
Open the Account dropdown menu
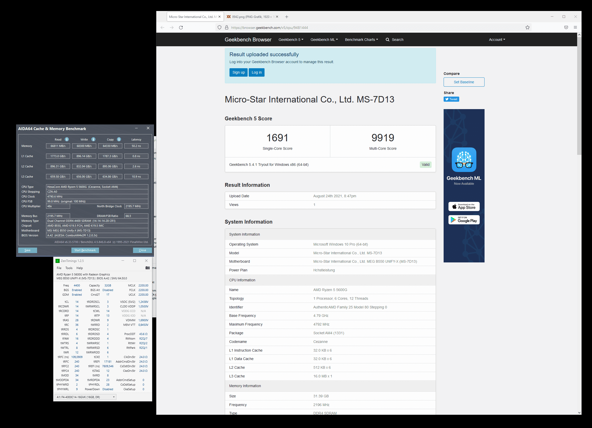pos(497,40)
